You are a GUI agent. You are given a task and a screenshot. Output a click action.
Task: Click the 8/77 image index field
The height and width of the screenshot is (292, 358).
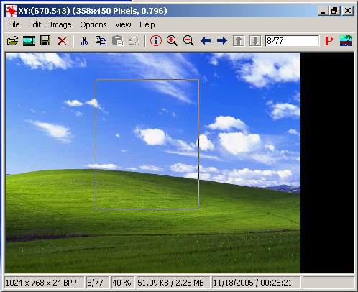click(292, 41)
